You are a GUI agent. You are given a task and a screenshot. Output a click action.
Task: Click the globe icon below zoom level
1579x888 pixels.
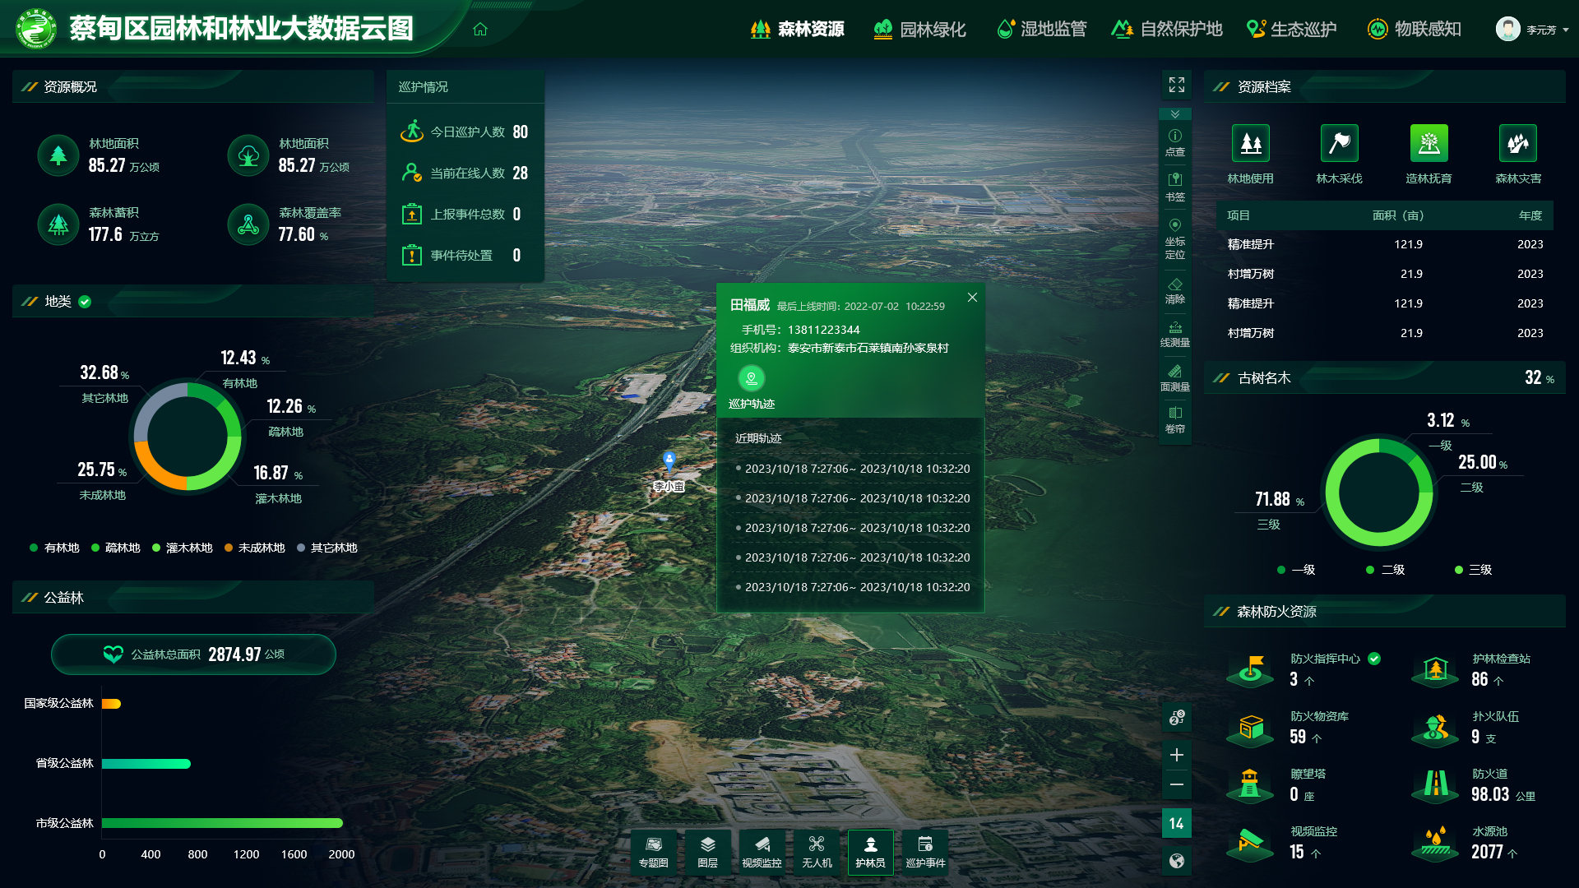point(1177,861)
